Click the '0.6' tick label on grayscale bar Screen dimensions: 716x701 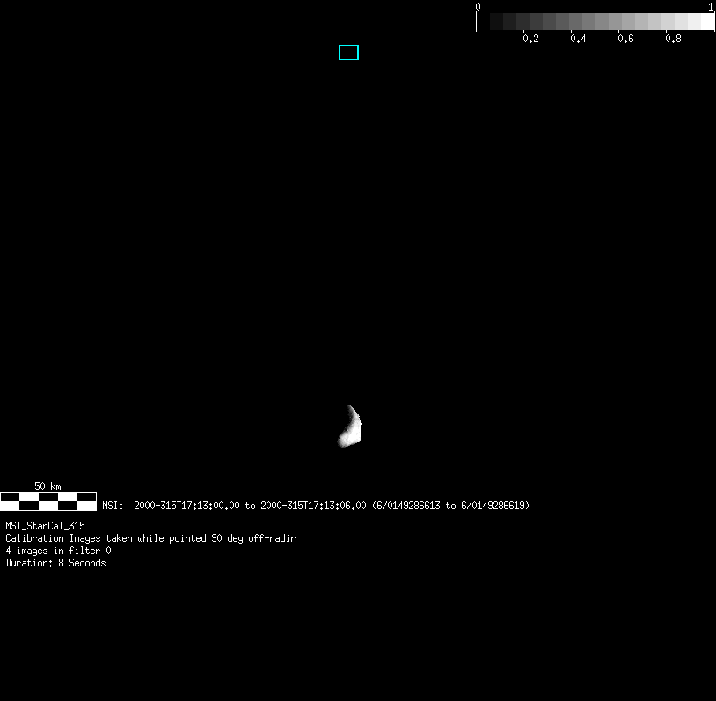(x=625, y=39)
